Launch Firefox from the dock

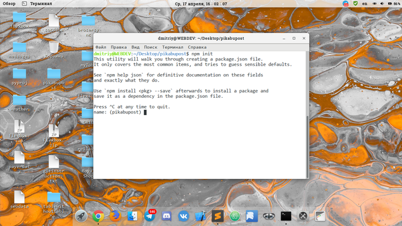point(115,216)
